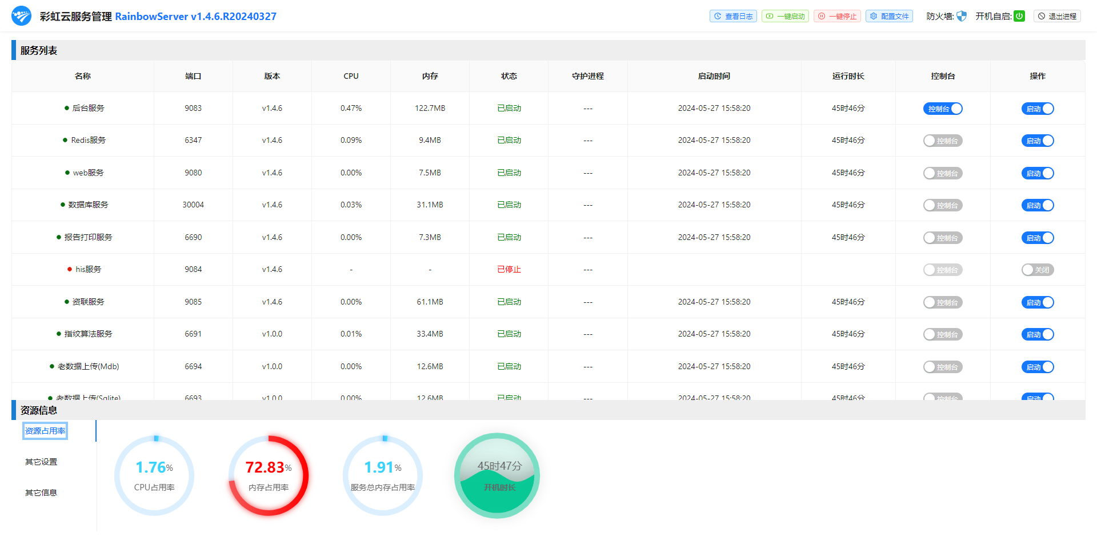
Task: Click the 运行时长 column header
Action: coord(848,76)
